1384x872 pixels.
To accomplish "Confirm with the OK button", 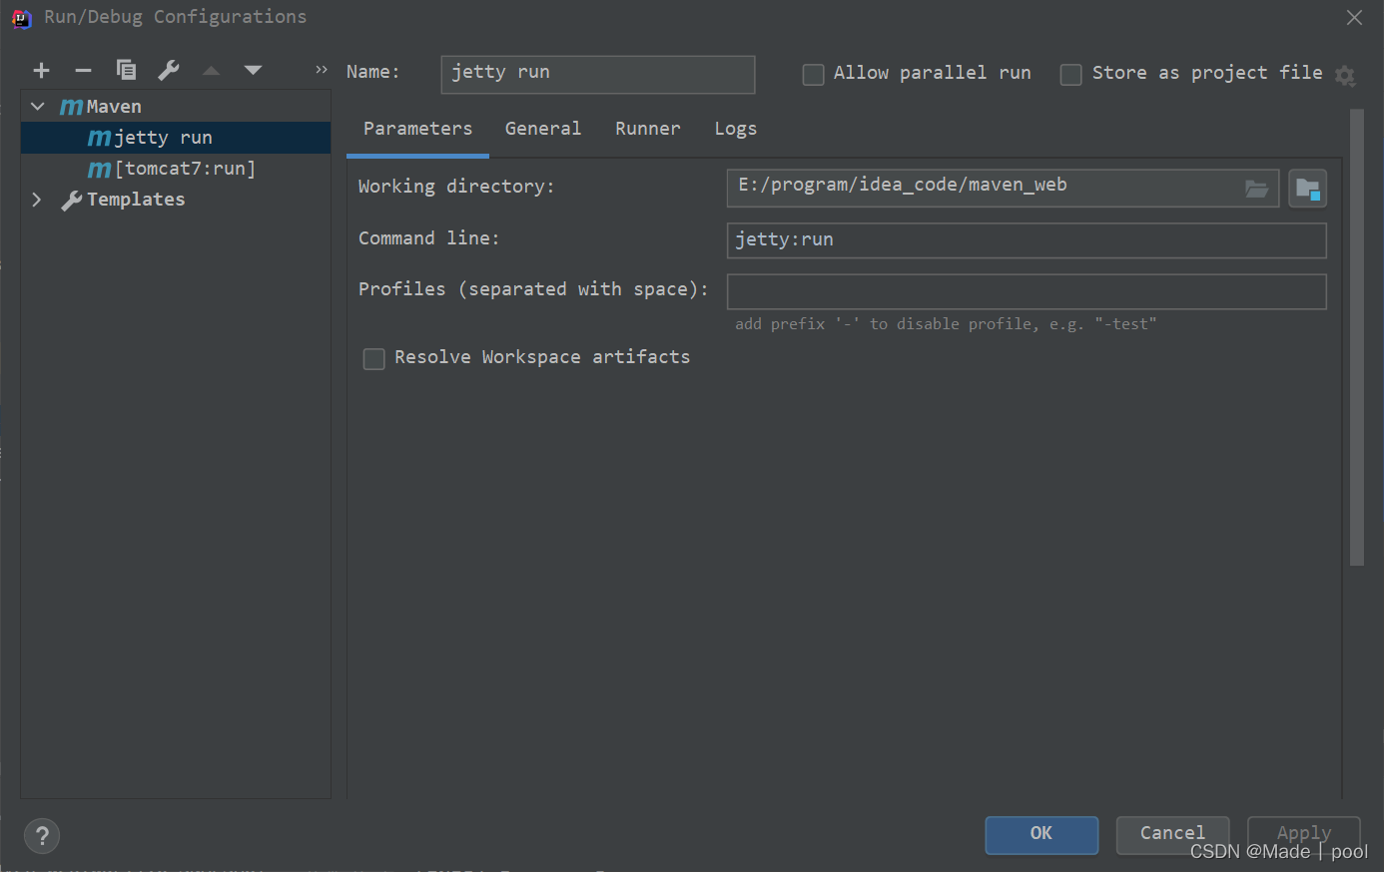I will coord(1041,835).
